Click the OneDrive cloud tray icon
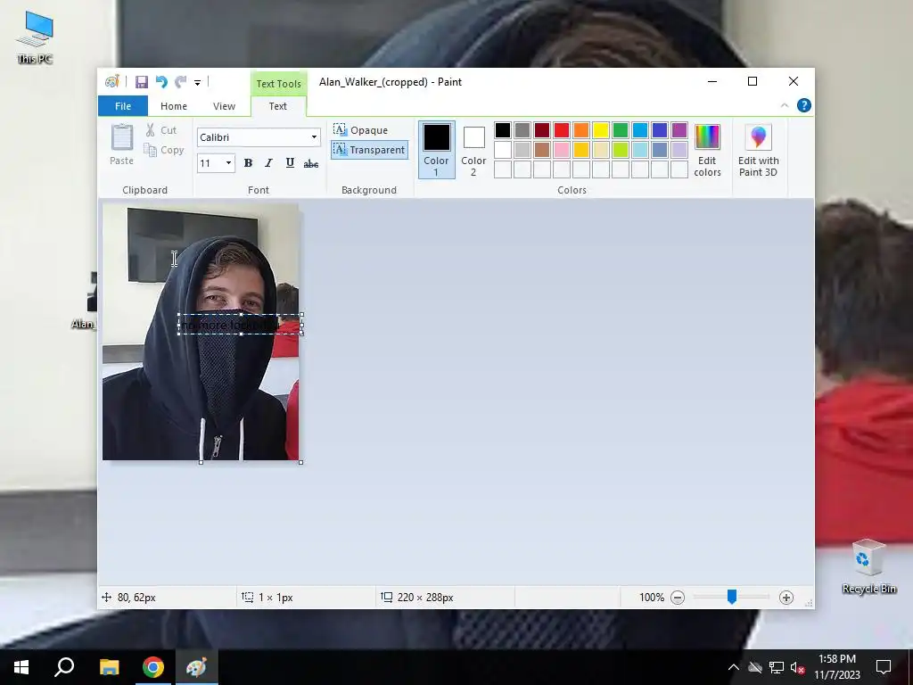Screen dimensions: 913x685 point(755,667)
